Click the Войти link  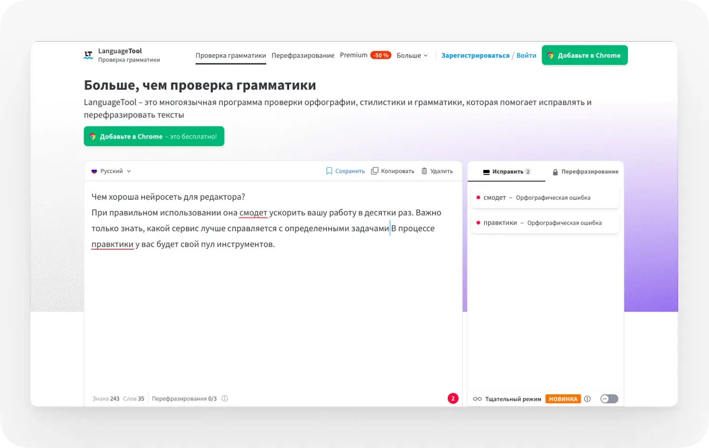pyautogui.click(x=527, y=56)
